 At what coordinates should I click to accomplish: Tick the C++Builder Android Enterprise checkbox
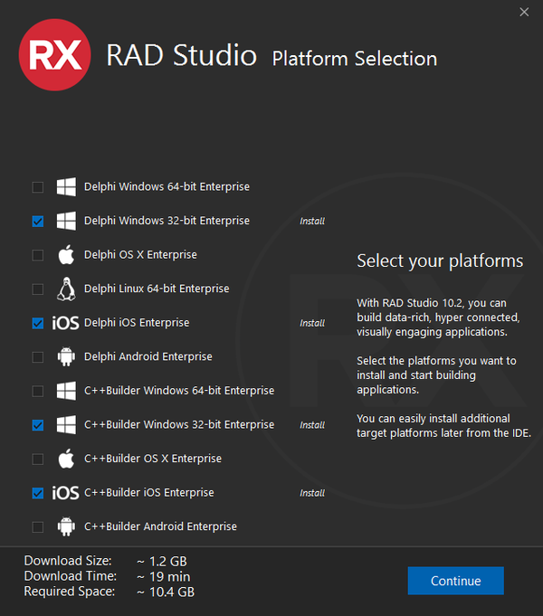click(38, 526)
